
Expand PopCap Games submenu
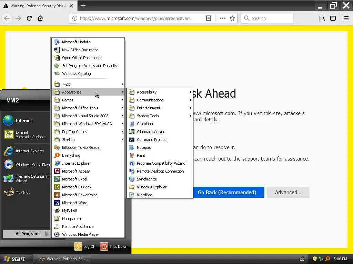pos(88,132)
